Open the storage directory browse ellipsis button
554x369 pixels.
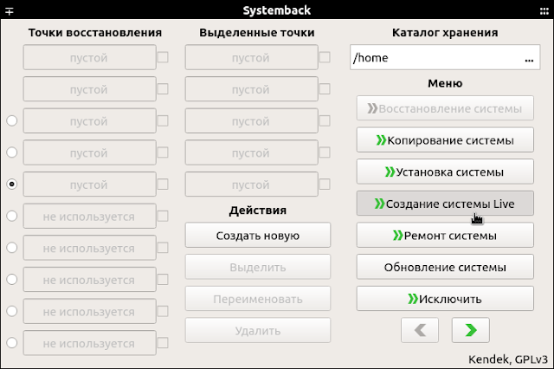tap(529, 58)
